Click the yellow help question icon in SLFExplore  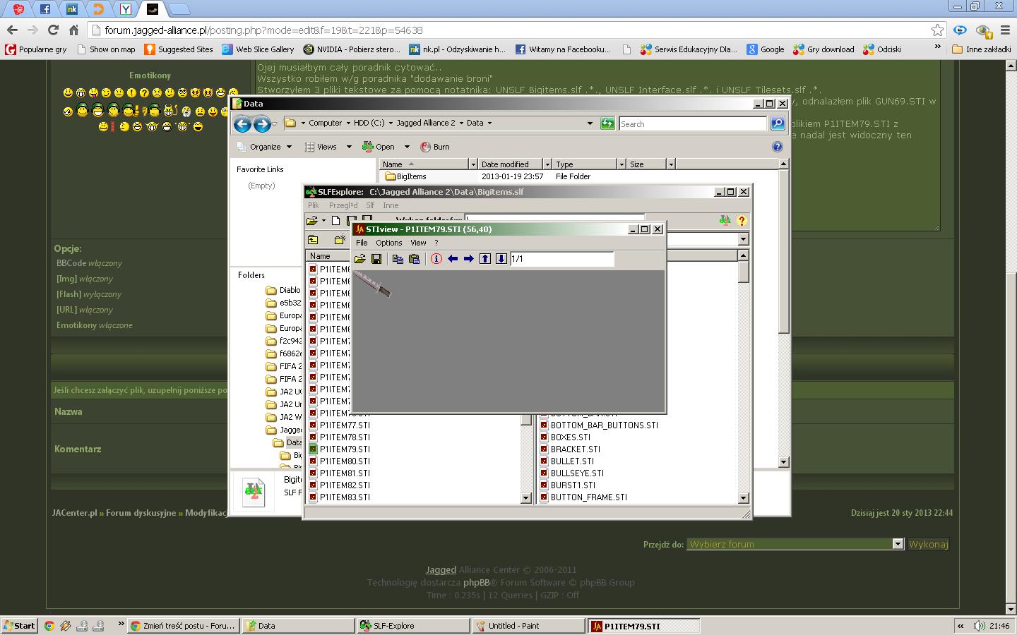pyautogui.click(x=742, y=221)
